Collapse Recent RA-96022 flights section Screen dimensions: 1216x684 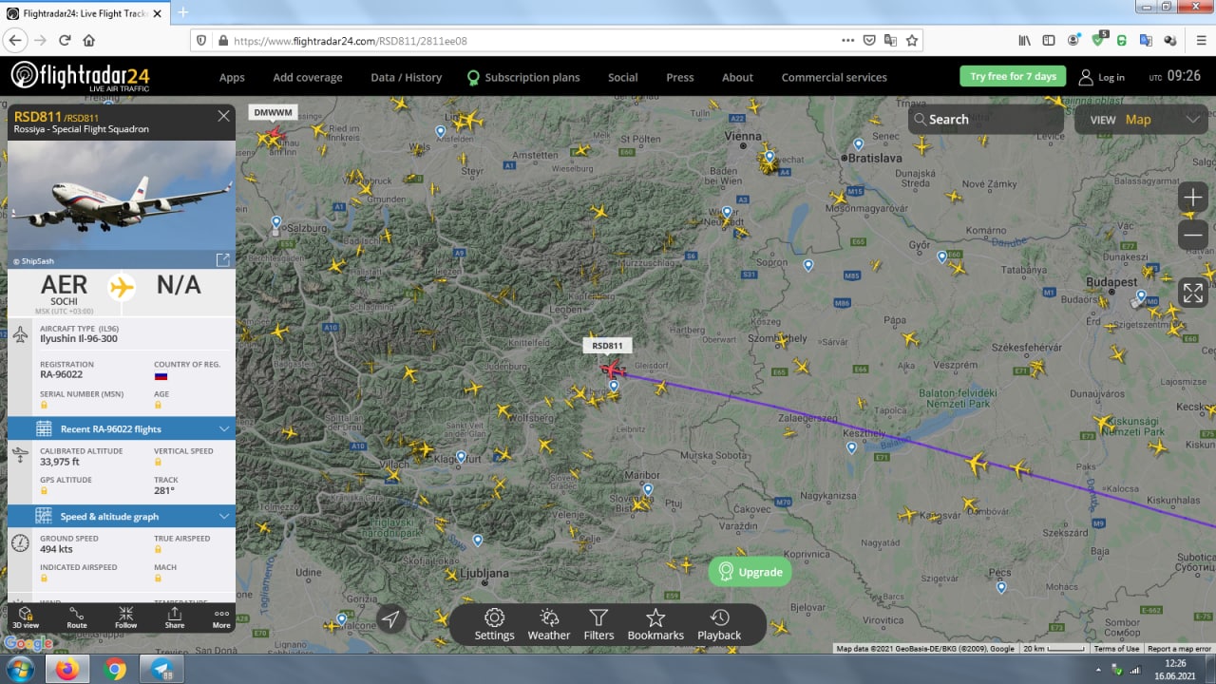[x=122, y=428]
